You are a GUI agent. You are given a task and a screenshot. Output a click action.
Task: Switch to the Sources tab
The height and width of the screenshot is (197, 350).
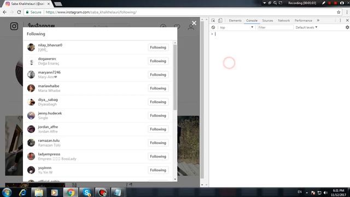point(267,21)
